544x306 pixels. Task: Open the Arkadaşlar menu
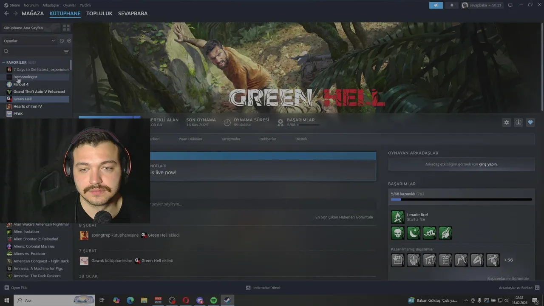tap(51, 5)
